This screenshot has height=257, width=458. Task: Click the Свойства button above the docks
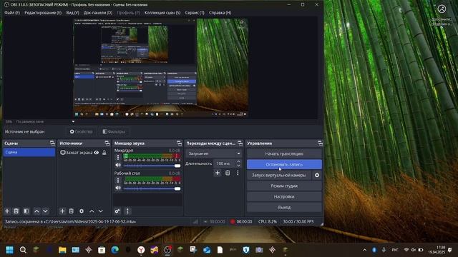[81, 131]
